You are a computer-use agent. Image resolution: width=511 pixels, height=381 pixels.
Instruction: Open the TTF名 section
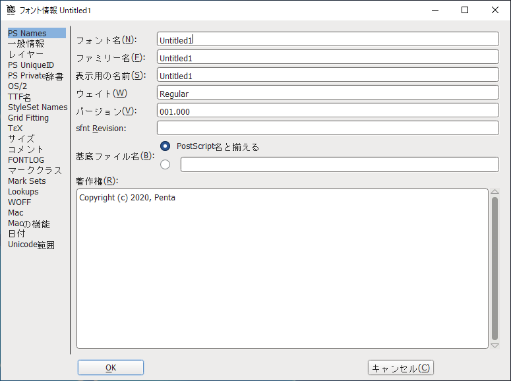(x=20, y=97)
